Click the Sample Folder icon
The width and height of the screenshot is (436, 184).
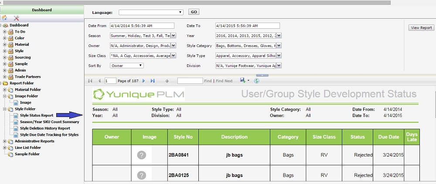10,154
